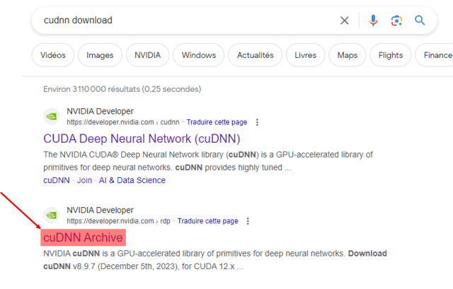Click 'Traduire cette page' for rdp result

click(x=207, y=221)
